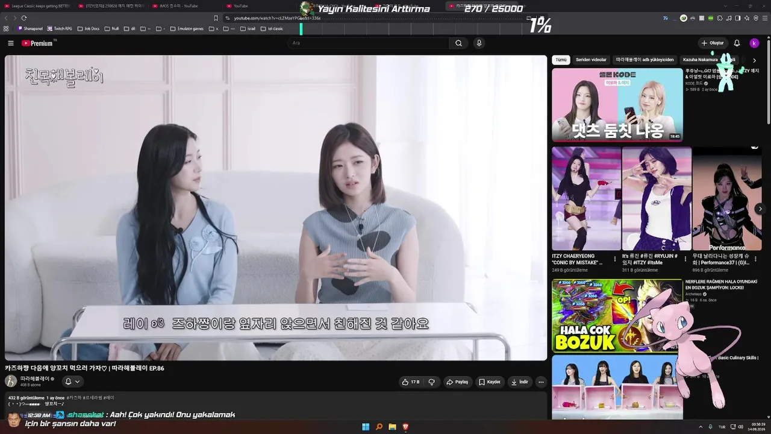Screen dimensions: 771x434
Task: Select the 따라해볼레이 uploader filter chip
Action: [645, 60]
